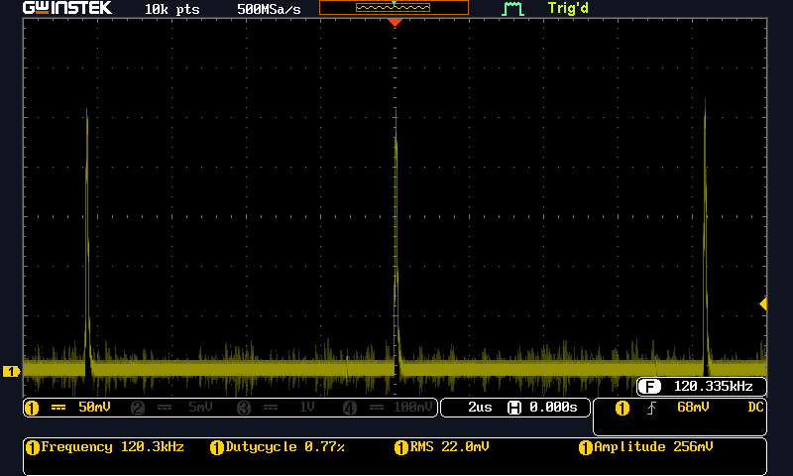The height and width of the screenshot is (476, 793).
Task: Click the DC trigger coupling label
Action: click(x=755, y=408)
